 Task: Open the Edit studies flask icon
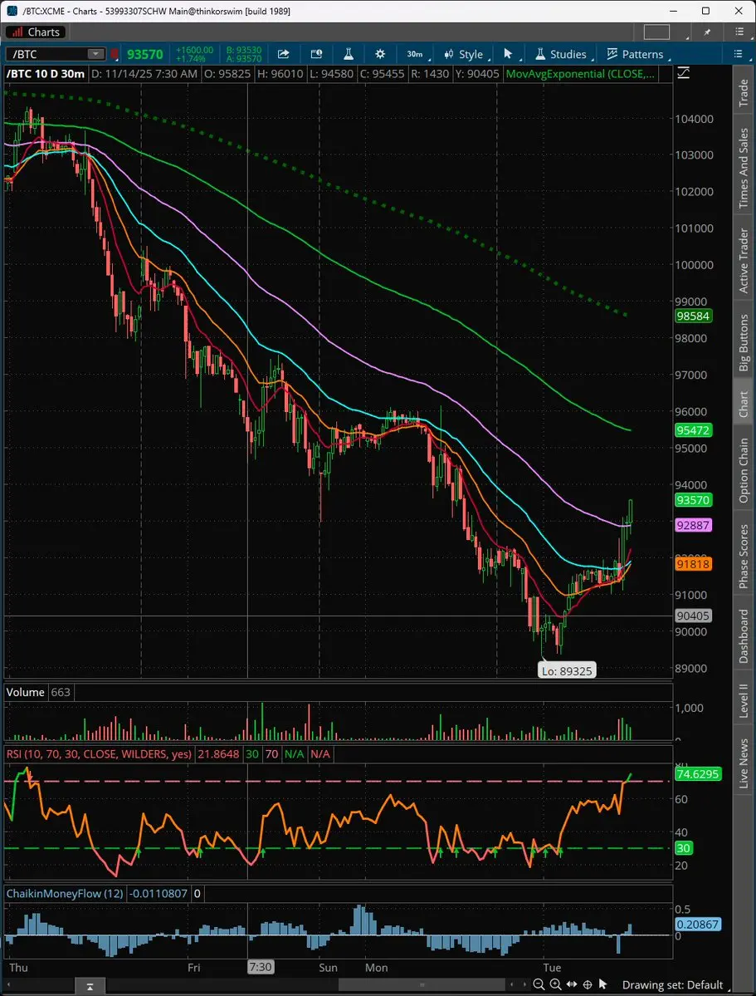click(x=348, y=54)
